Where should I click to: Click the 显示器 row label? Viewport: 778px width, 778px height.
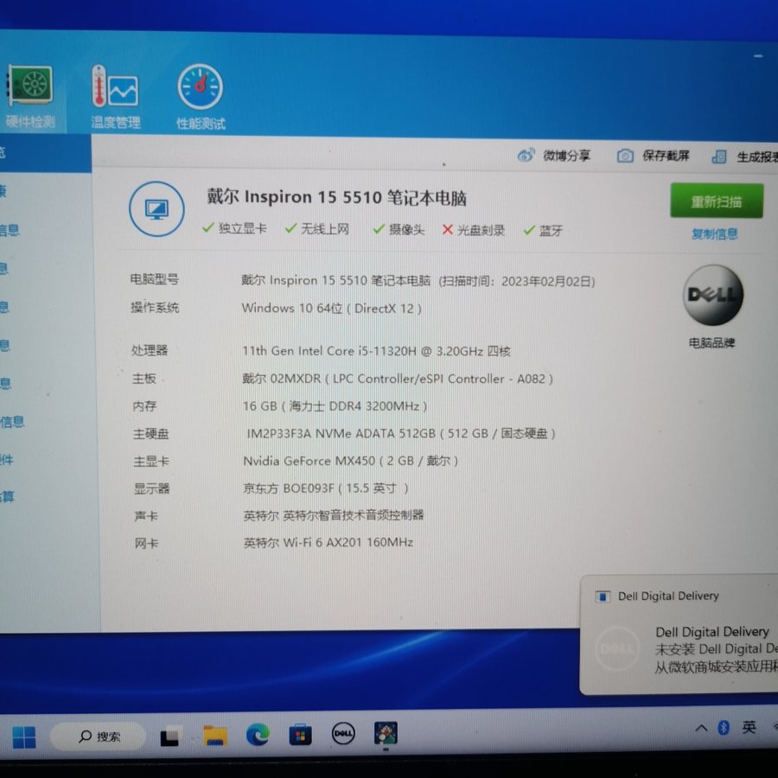coord(152,488)
